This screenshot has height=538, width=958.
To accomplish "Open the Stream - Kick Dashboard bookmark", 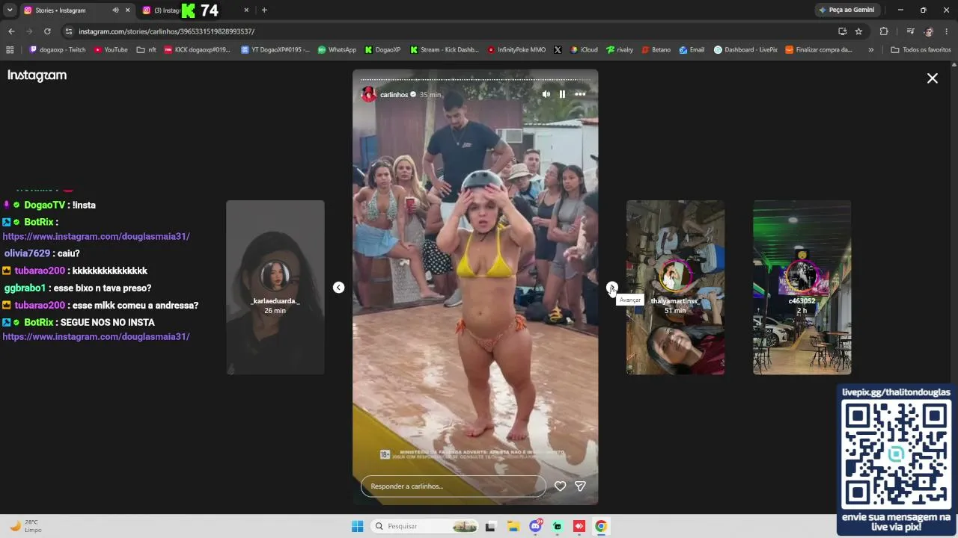I will pyautogui.click(x=445, y=50).
